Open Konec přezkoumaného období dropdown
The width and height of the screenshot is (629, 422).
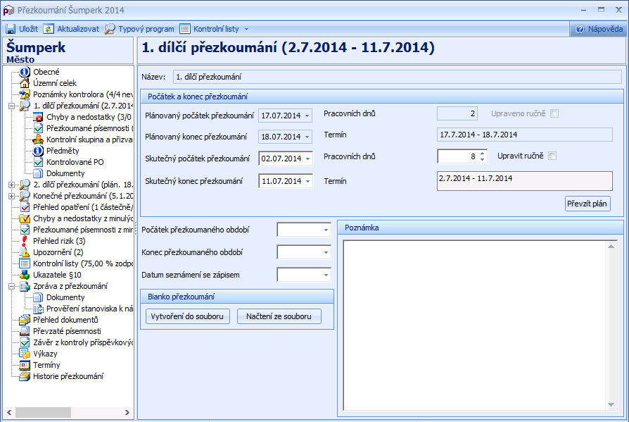pos(326,252)
